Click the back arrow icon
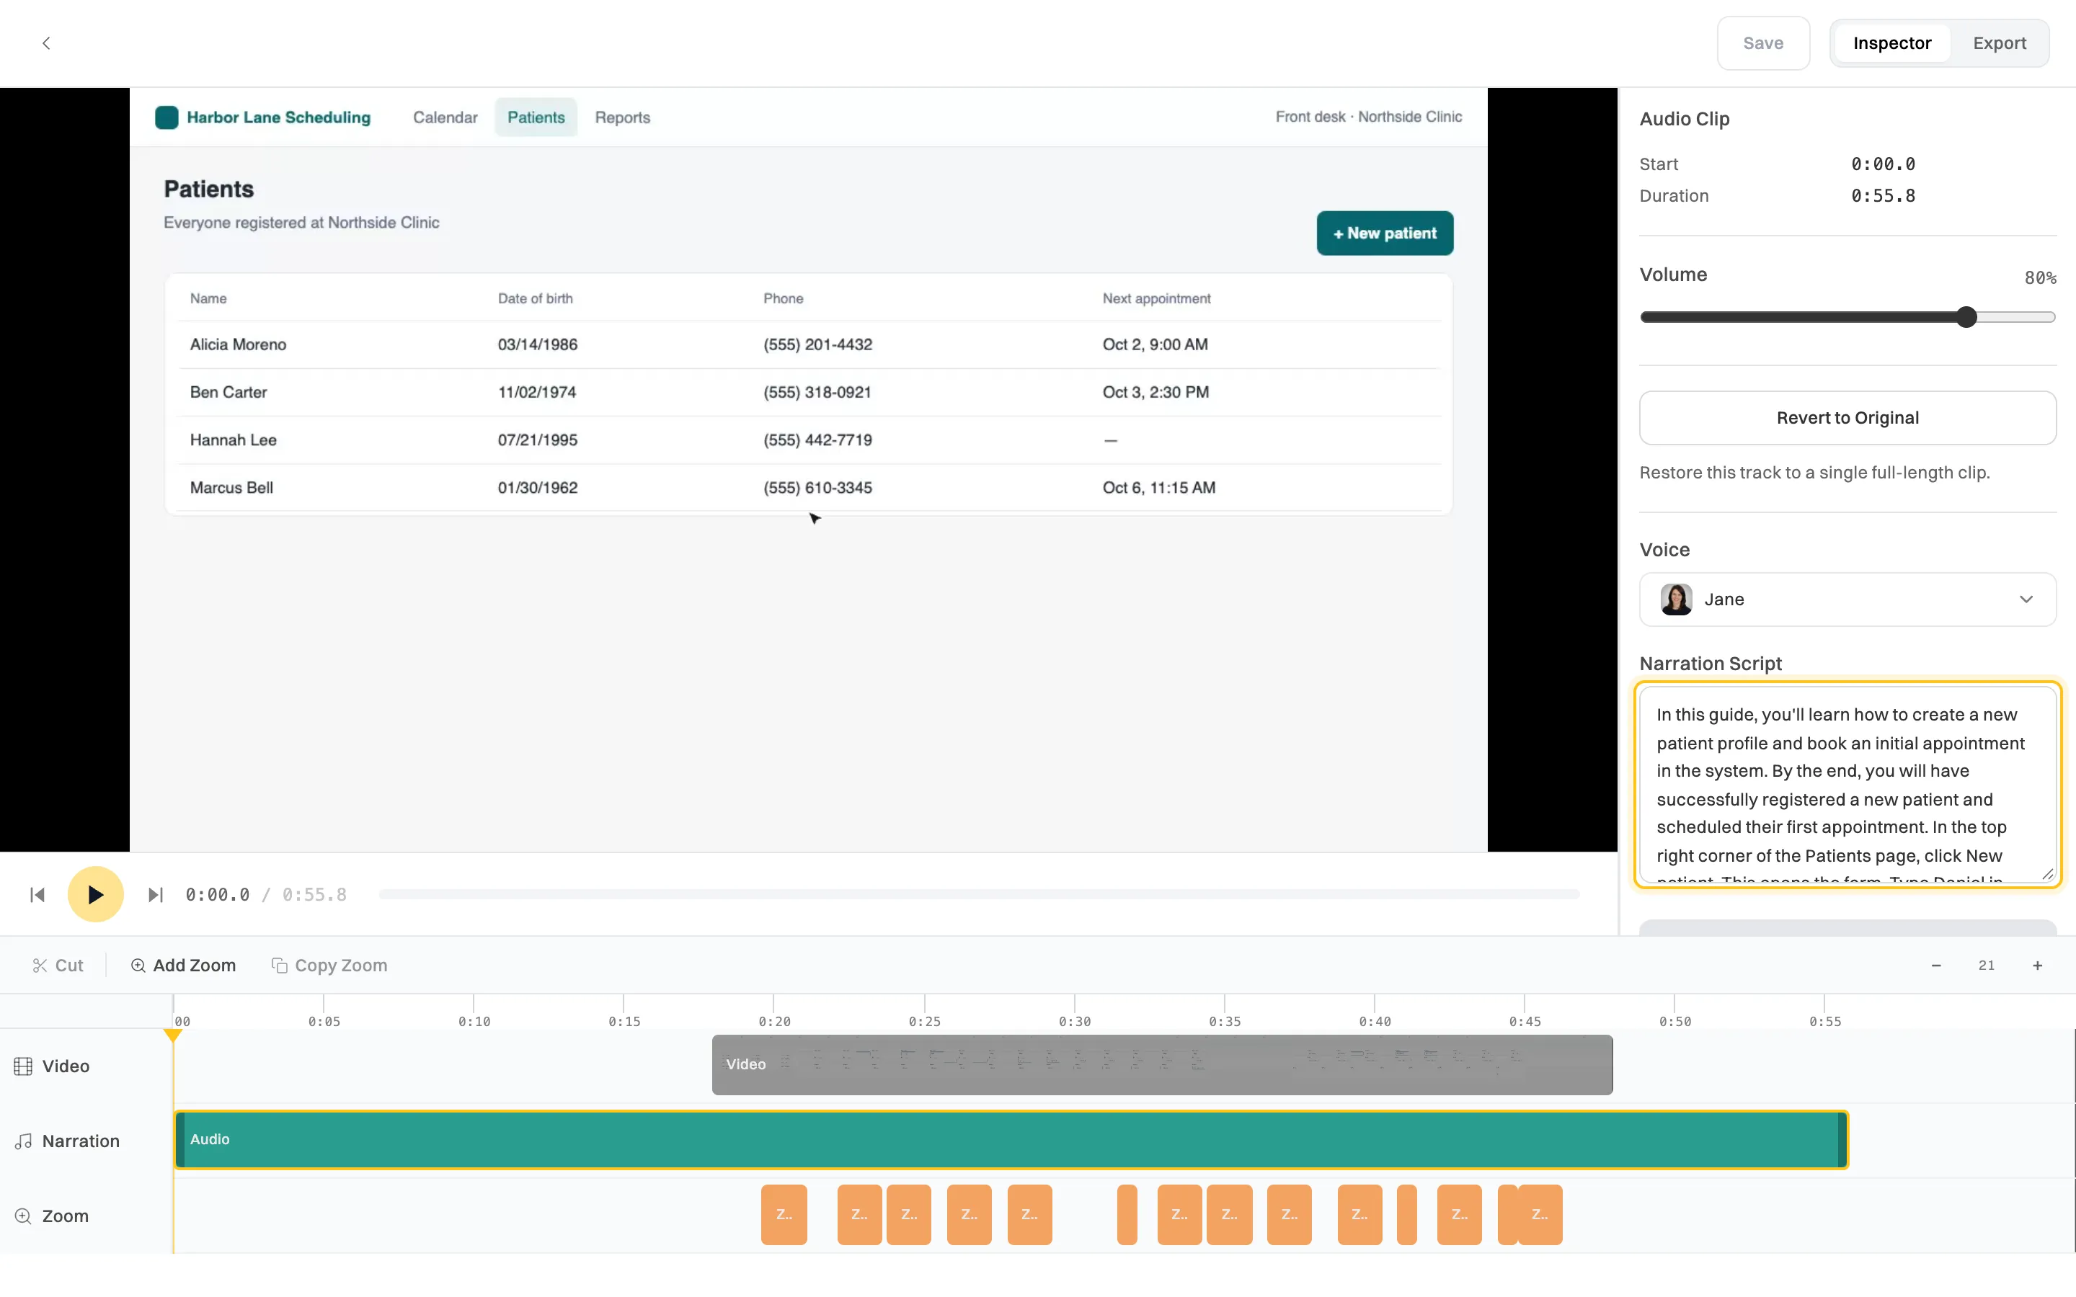Screen dimensions: 2076x1297 46,43
